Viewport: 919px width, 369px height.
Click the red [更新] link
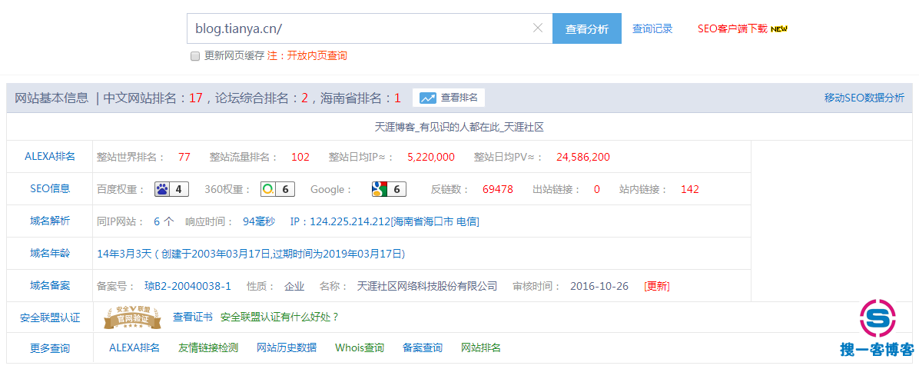(657, 286)
